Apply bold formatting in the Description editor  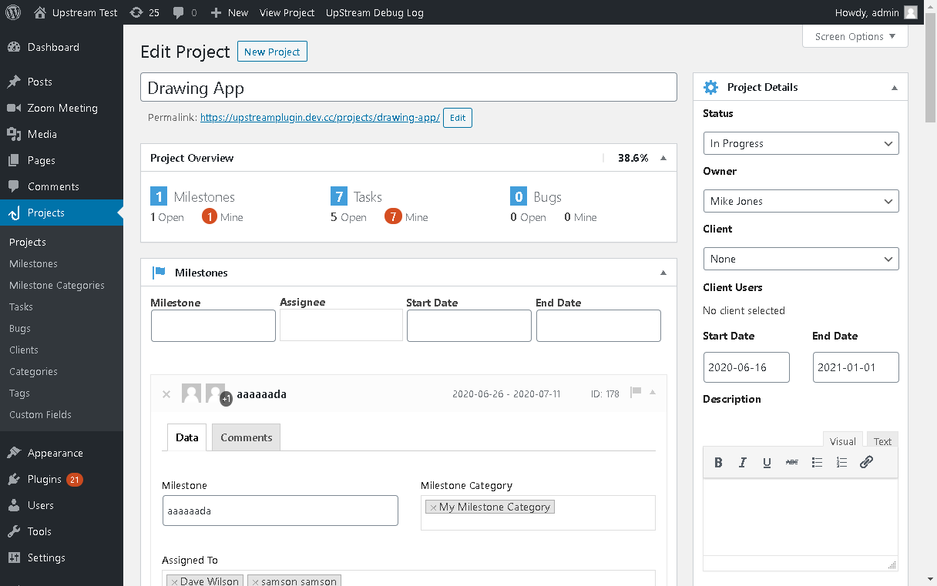coord(718,462)
